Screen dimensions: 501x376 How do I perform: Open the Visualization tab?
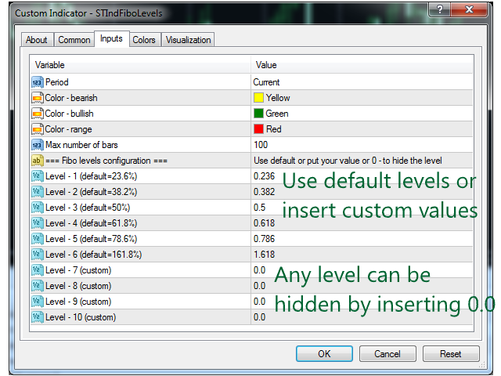tap(188, 40)
